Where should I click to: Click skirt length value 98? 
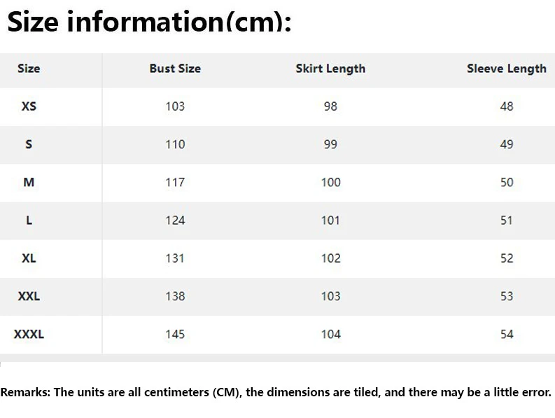coord(330,106)
